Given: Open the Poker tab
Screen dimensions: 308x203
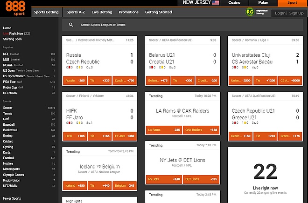Looking at the screenshot, I should click(263, 2).
